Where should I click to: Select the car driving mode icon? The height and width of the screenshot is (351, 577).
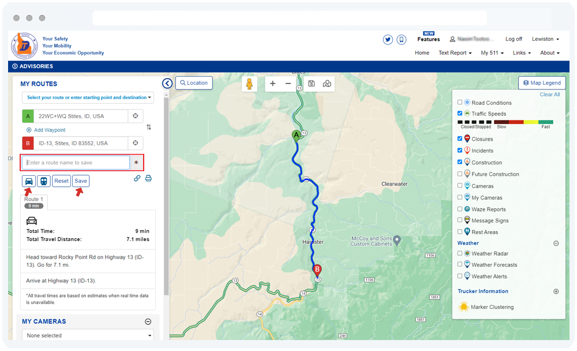tap(29, 181)
